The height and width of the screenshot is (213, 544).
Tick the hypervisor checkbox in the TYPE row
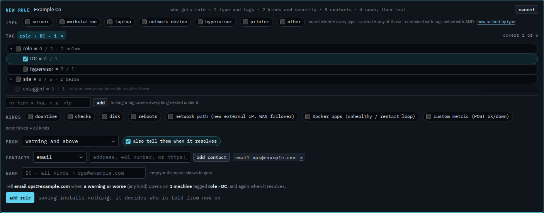[x=200, y=22]
